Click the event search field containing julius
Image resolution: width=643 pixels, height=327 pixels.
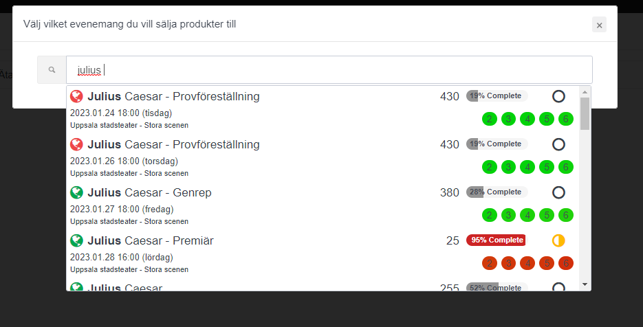pyautogui.click(x=329, y=70)
